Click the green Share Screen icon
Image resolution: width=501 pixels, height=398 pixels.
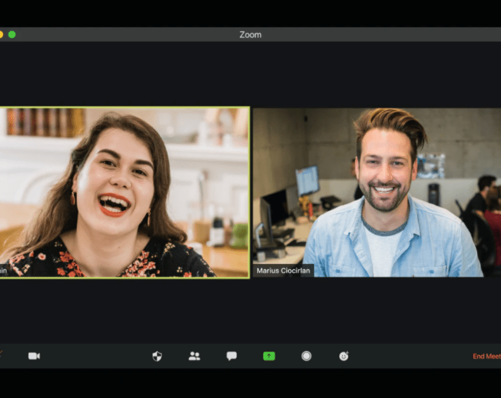[x=269, y=356]
